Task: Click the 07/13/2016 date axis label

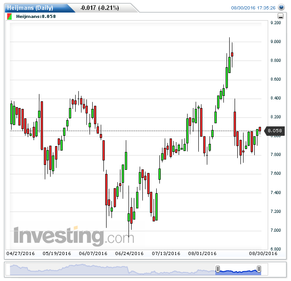Action: coord(166,253)
